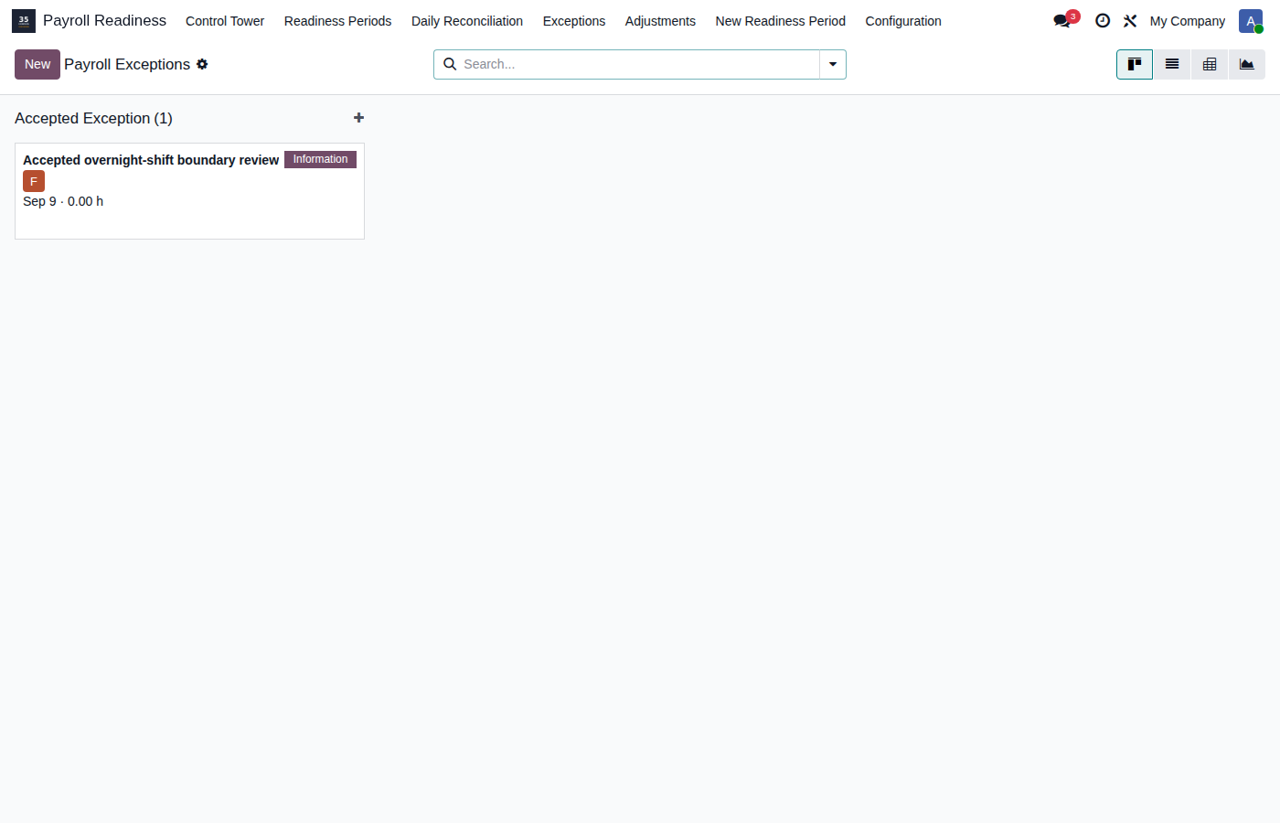Open the user avatar menu

point(1251,21)
